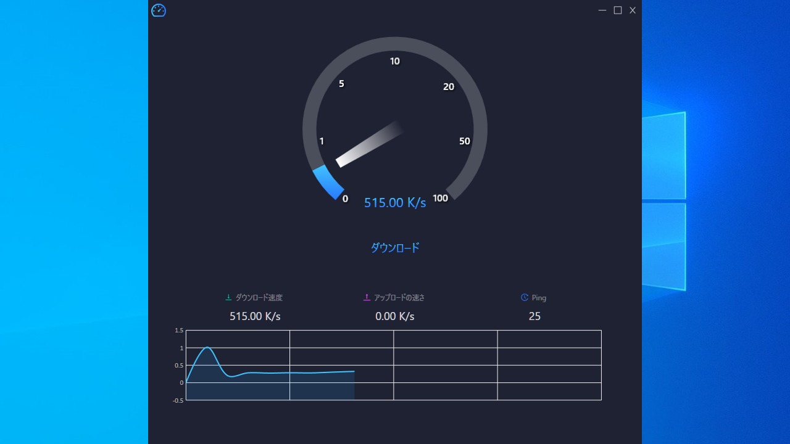Viewport: 790px width, 444px height.
Task: Click the -0.5 label on the graph axis
Action: click(178, 400)
